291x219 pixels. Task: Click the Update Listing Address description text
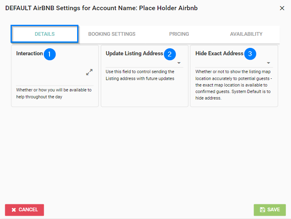coord(140,75)
